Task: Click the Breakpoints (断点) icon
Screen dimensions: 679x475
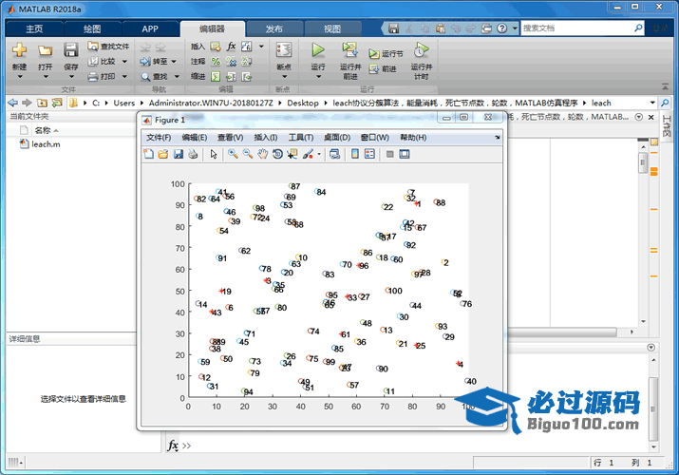Action: (284, 49)
